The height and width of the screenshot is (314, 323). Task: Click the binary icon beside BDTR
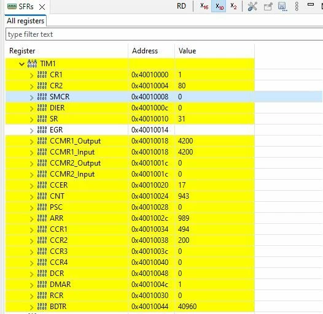pyautogui.click(x=42, y=307)
